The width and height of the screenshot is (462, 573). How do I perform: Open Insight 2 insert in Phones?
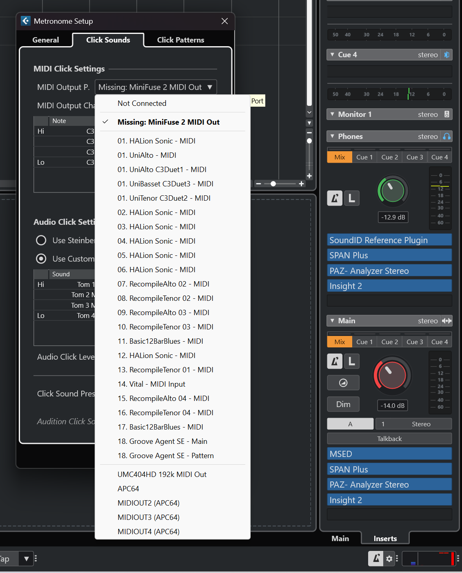389,286
